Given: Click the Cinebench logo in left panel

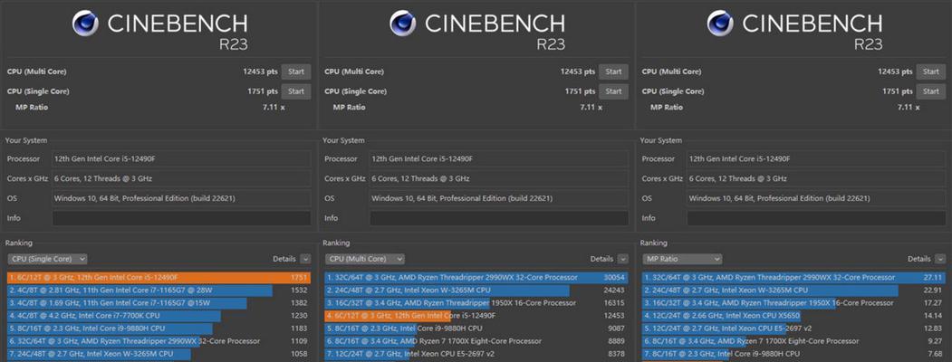Looking at the screenshot, I should (x=85, y=24).
